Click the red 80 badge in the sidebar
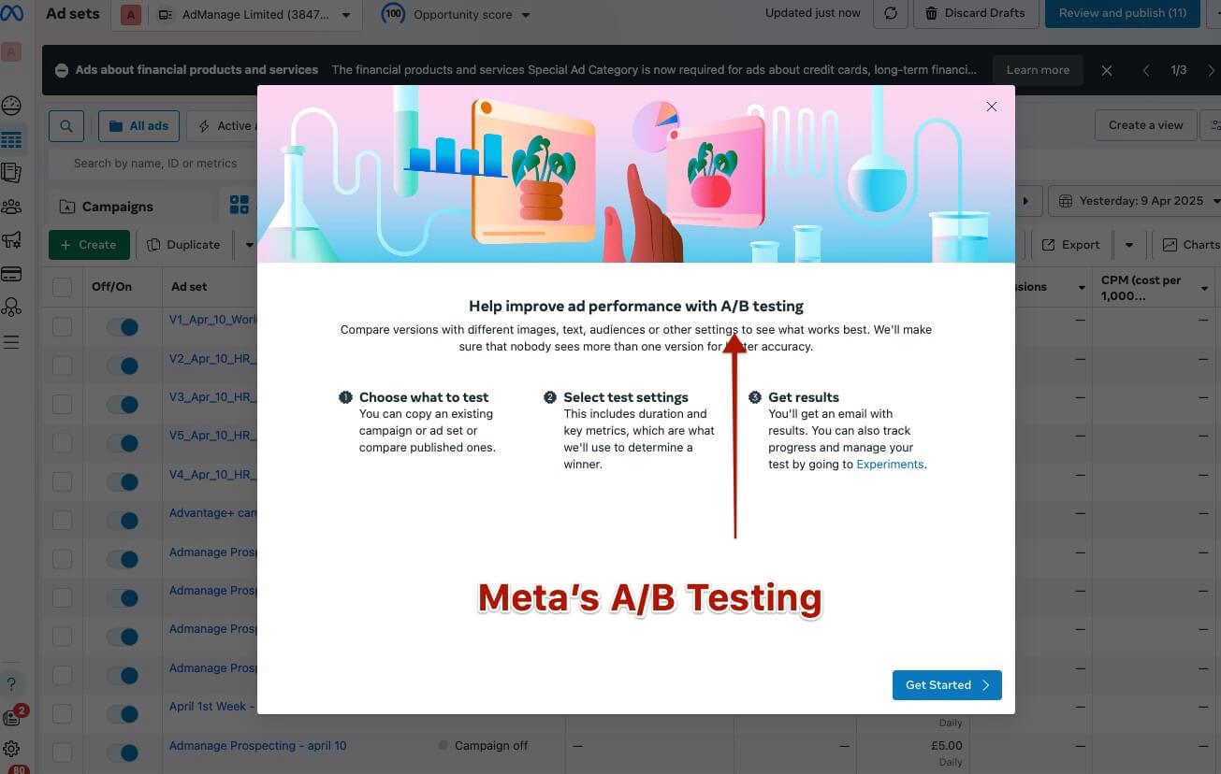 [x=19, y=769]
